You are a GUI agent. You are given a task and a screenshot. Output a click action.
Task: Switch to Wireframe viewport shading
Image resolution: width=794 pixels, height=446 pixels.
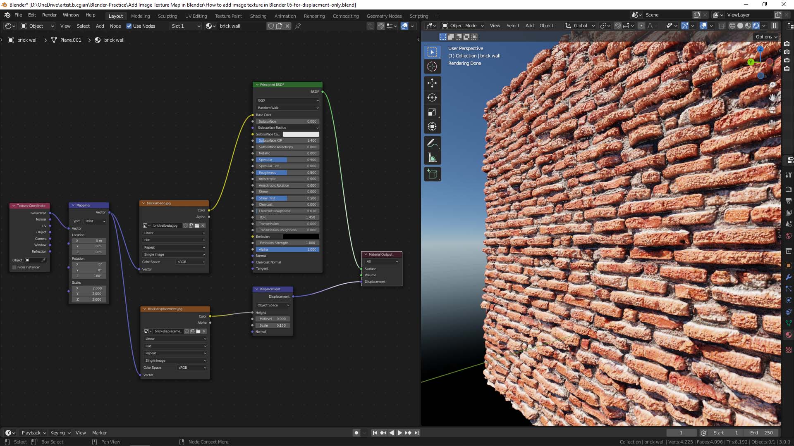pyautogui.click(x=732, y=26)
